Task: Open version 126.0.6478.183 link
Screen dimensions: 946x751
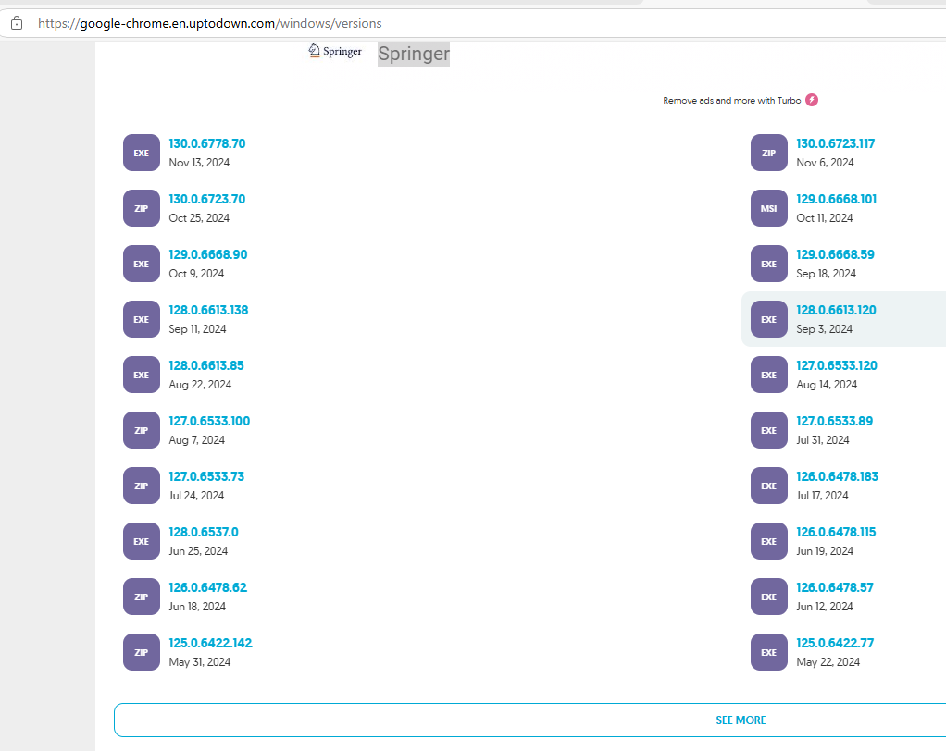Action: coord(838,476)
